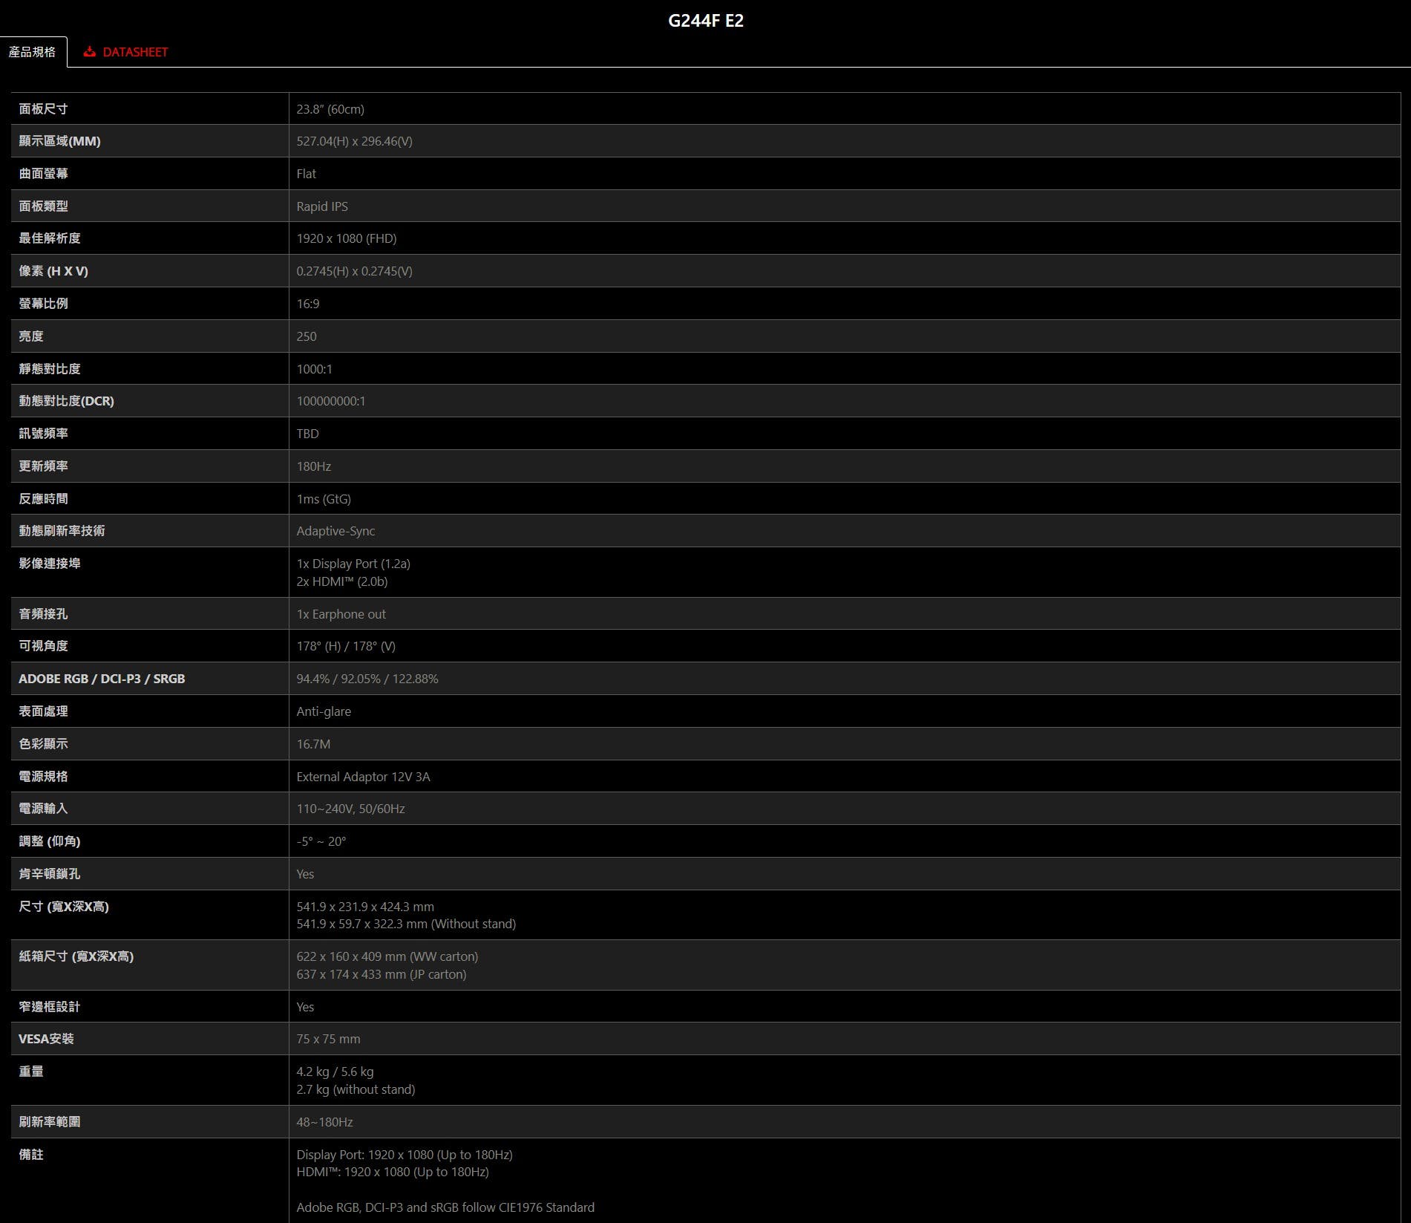Select the 1ms (GtG) value
Image resolution: width=1411 pixels, height=1223 pixels.
[x=324, y=499]
